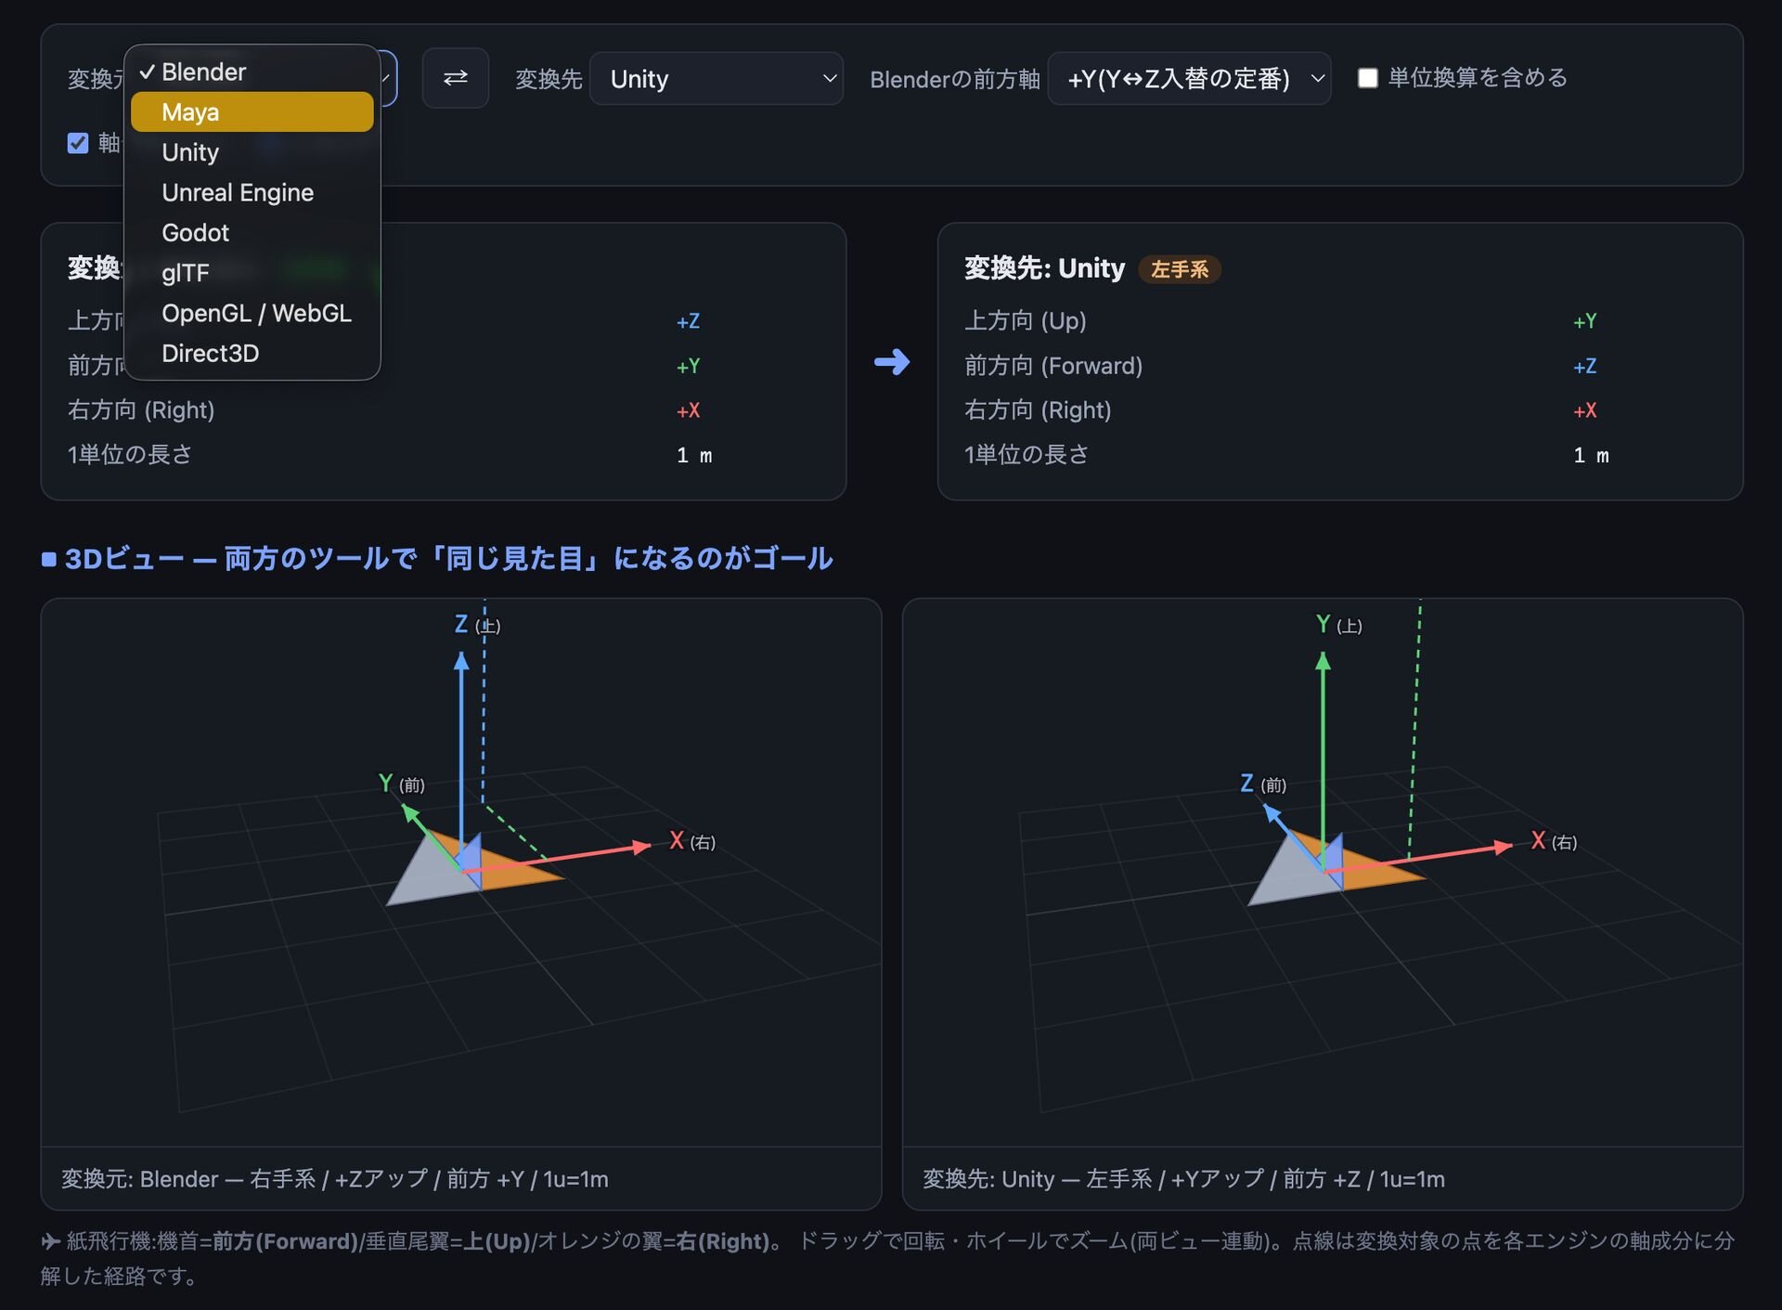Pick Unreal Engine from the open list

(x=252, y=192)
